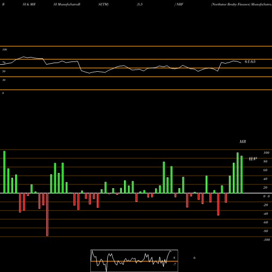This screenshot has height=272, width=272.
Task: Click the '6' value right of mini chart
Action: tap(194, 258)
